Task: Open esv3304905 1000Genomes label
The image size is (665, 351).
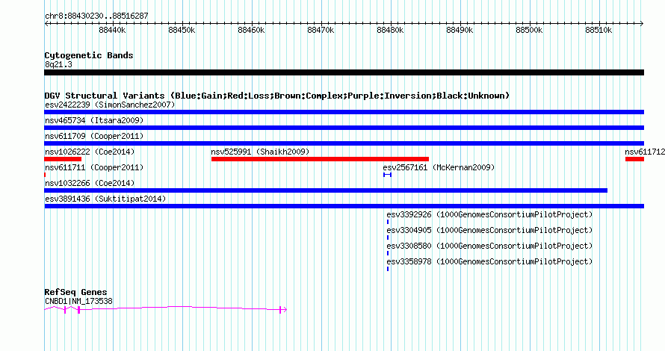Action: (489, 230)
